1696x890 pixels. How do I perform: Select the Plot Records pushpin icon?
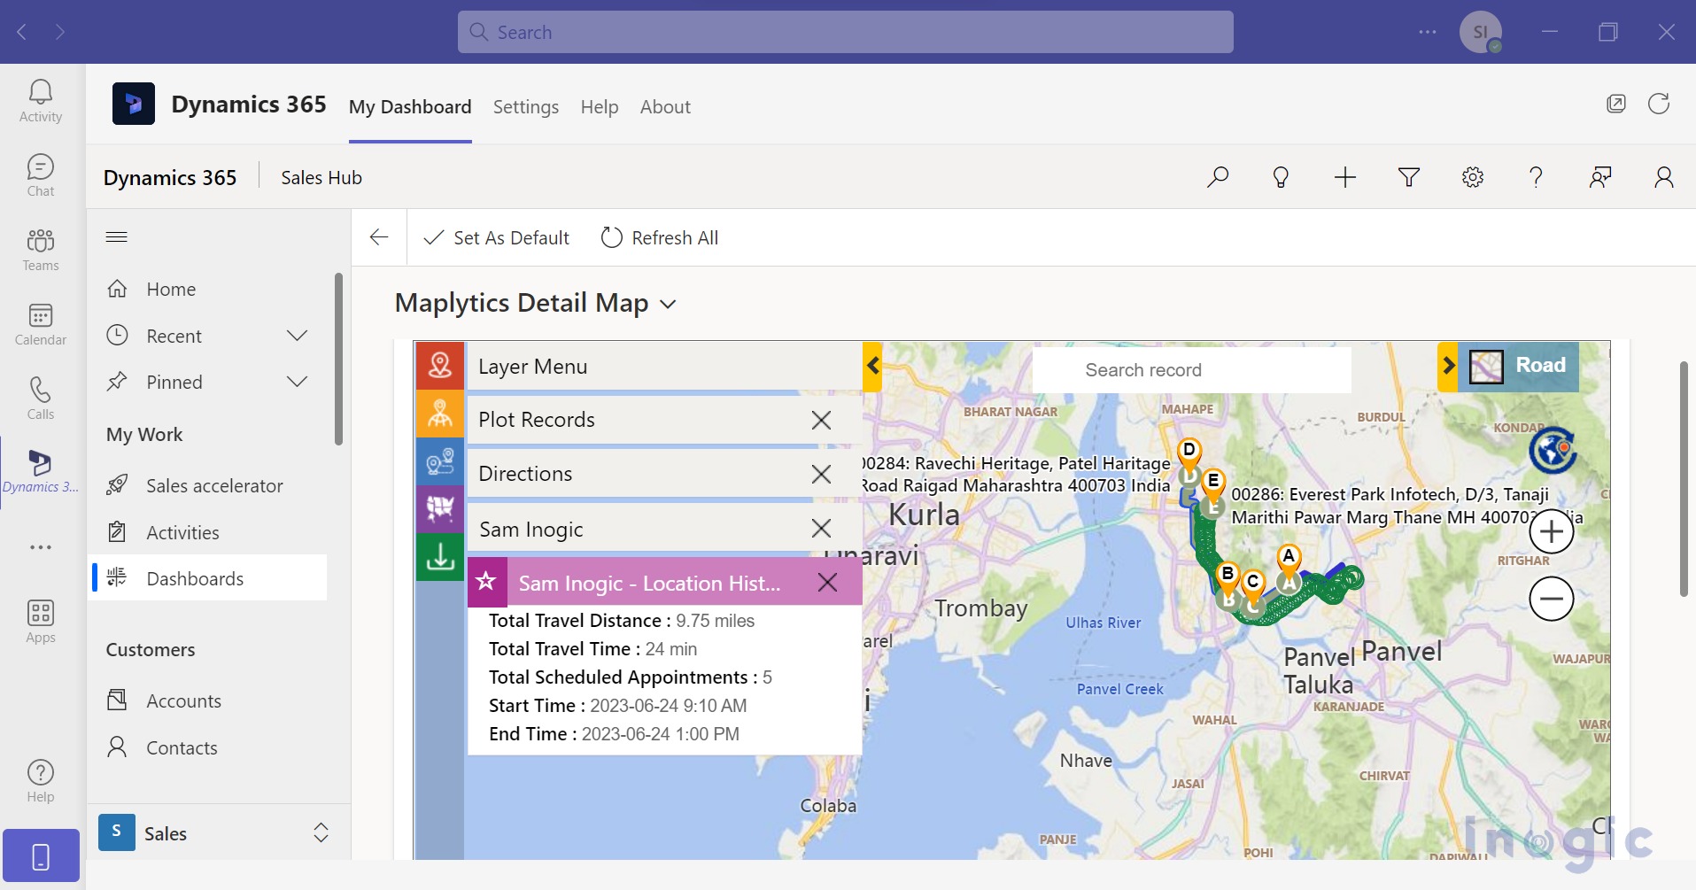(440, 366)
